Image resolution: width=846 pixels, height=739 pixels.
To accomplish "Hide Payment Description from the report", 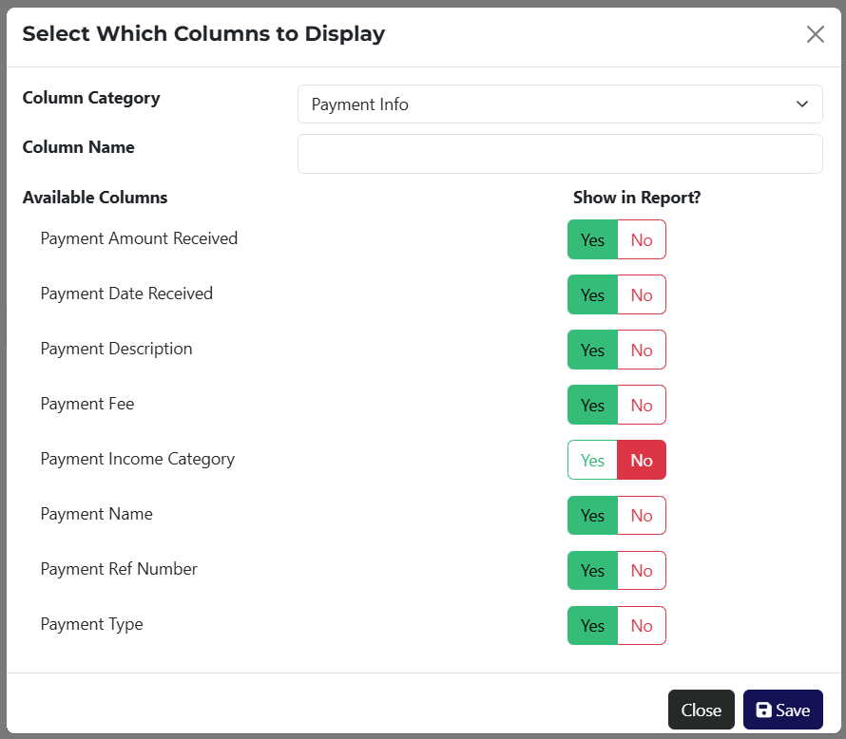I will click(642, 350).
